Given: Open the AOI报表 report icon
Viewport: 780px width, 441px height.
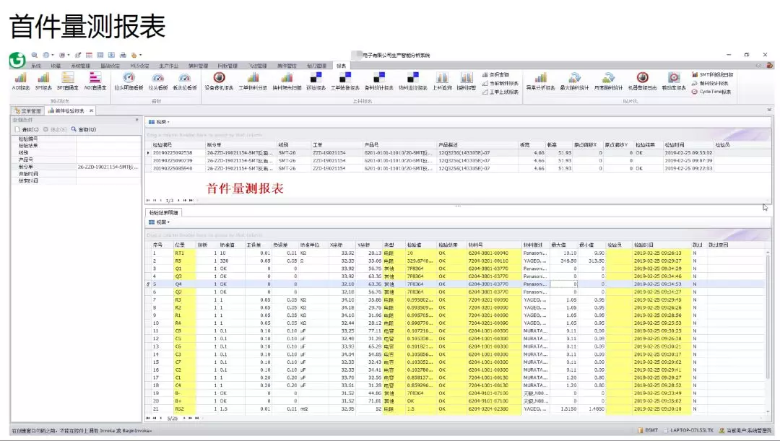Looking at the screenshot, I should tap(20, 79).
